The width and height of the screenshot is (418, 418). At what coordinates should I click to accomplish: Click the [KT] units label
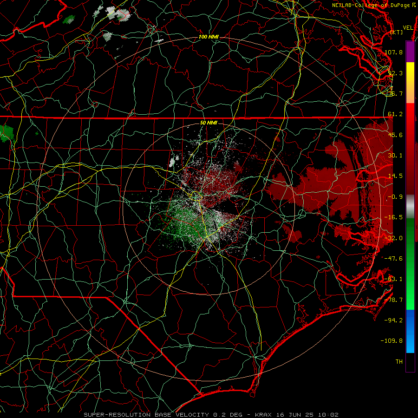[397, 32]
